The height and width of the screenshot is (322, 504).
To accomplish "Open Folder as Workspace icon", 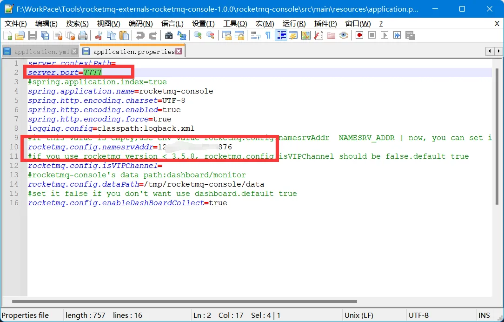I will [331, 35].
